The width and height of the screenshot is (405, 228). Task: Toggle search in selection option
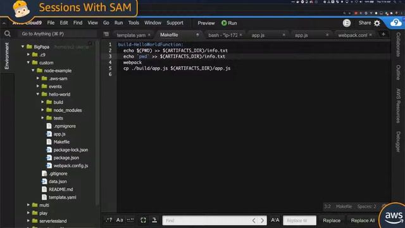click(143, 220)
